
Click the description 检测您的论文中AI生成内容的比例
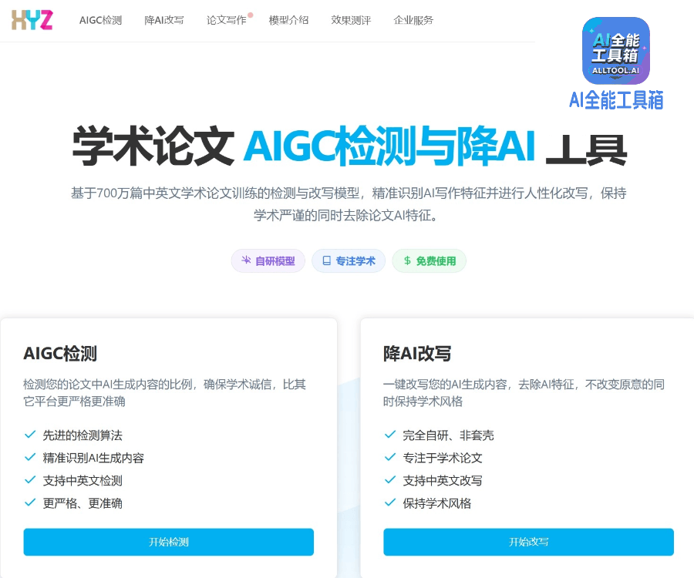click(x=164, y=393)
